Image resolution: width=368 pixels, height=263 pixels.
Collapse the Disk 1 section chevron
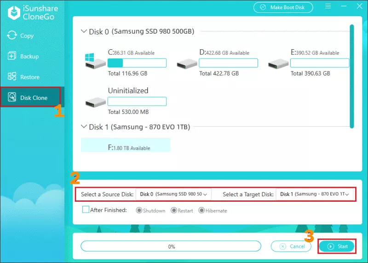[84, 127]
